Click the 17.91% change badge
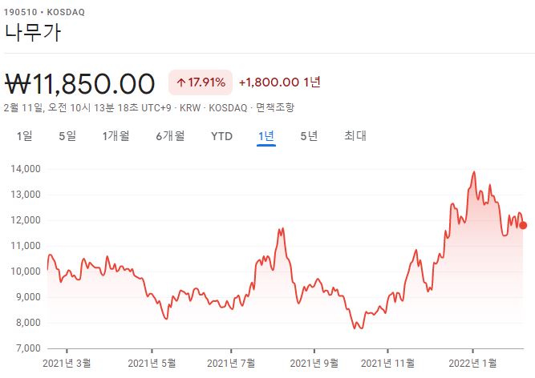Image resolution: width=535 pixels, height=378 pixels. (x=201, y=82)
